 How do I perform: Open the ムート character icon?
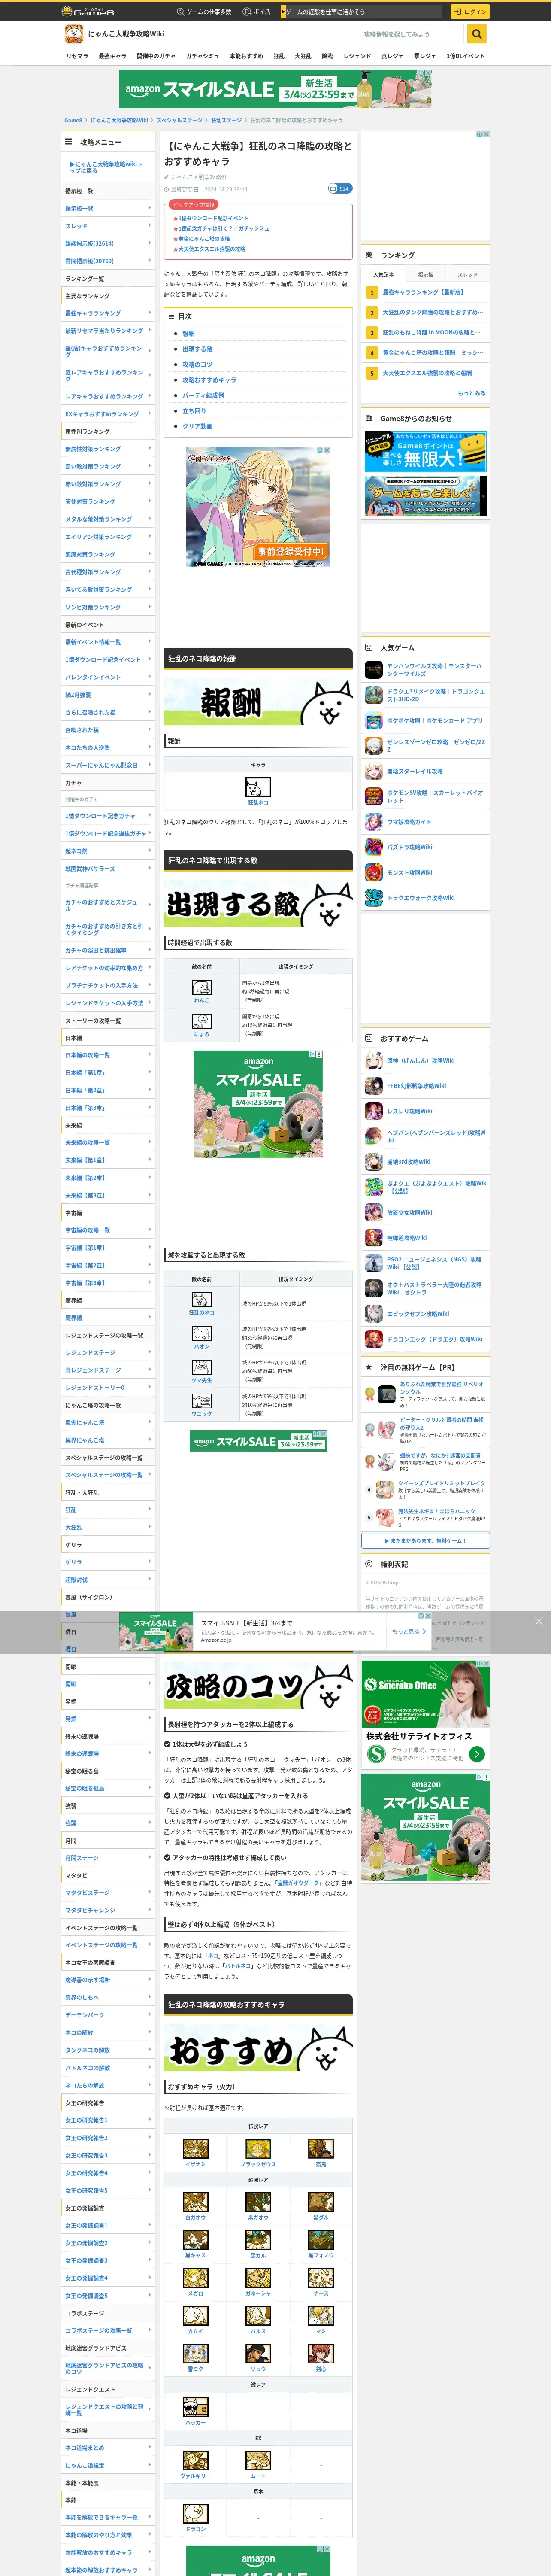[x=258, y=2460]
